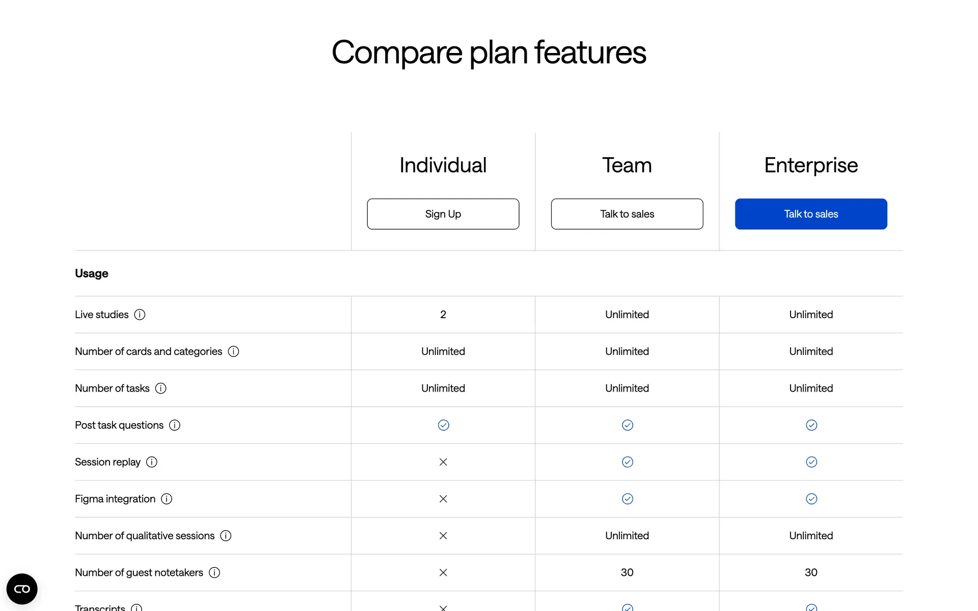The width and height of the screenshot is (978, 611).
Task: Click the Session replay X in Individual column
Action: (x=443, y=462)
